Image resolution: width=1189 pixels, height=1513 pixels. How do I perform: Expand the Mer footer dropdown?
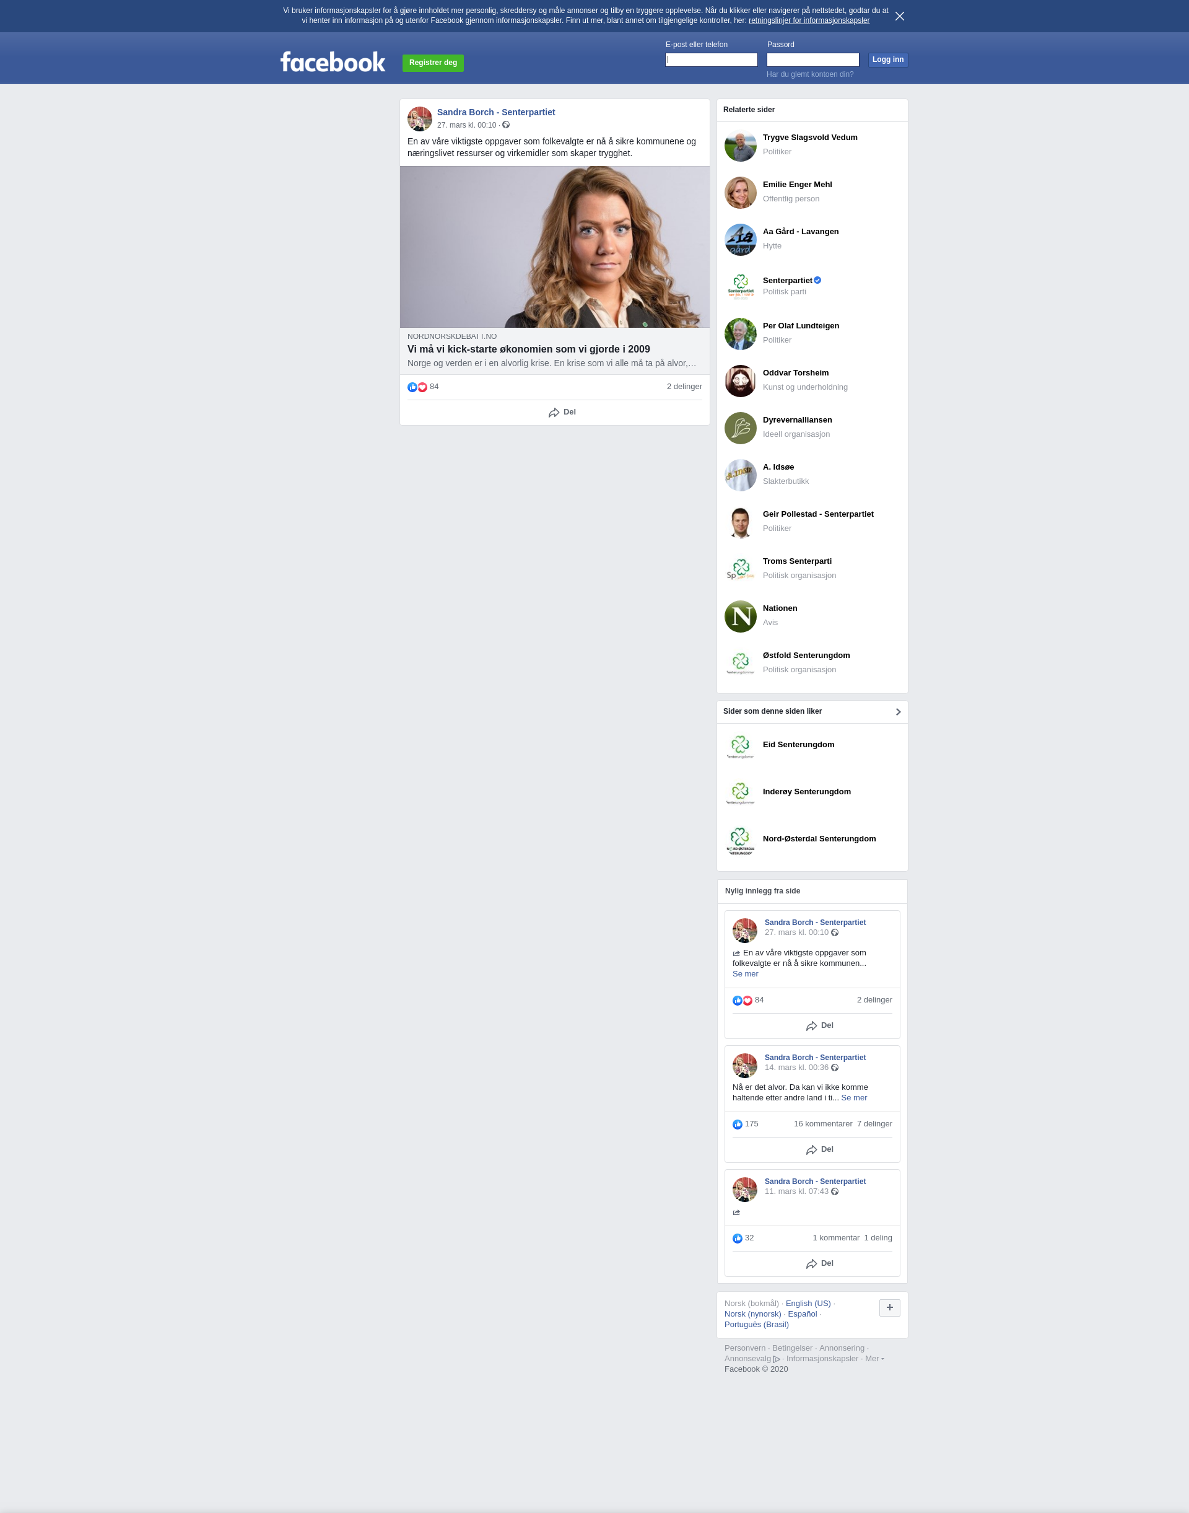point(874,1358)
